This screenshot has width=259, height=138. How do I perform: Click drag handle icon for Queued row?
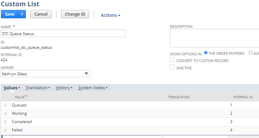tap(5, 105)
